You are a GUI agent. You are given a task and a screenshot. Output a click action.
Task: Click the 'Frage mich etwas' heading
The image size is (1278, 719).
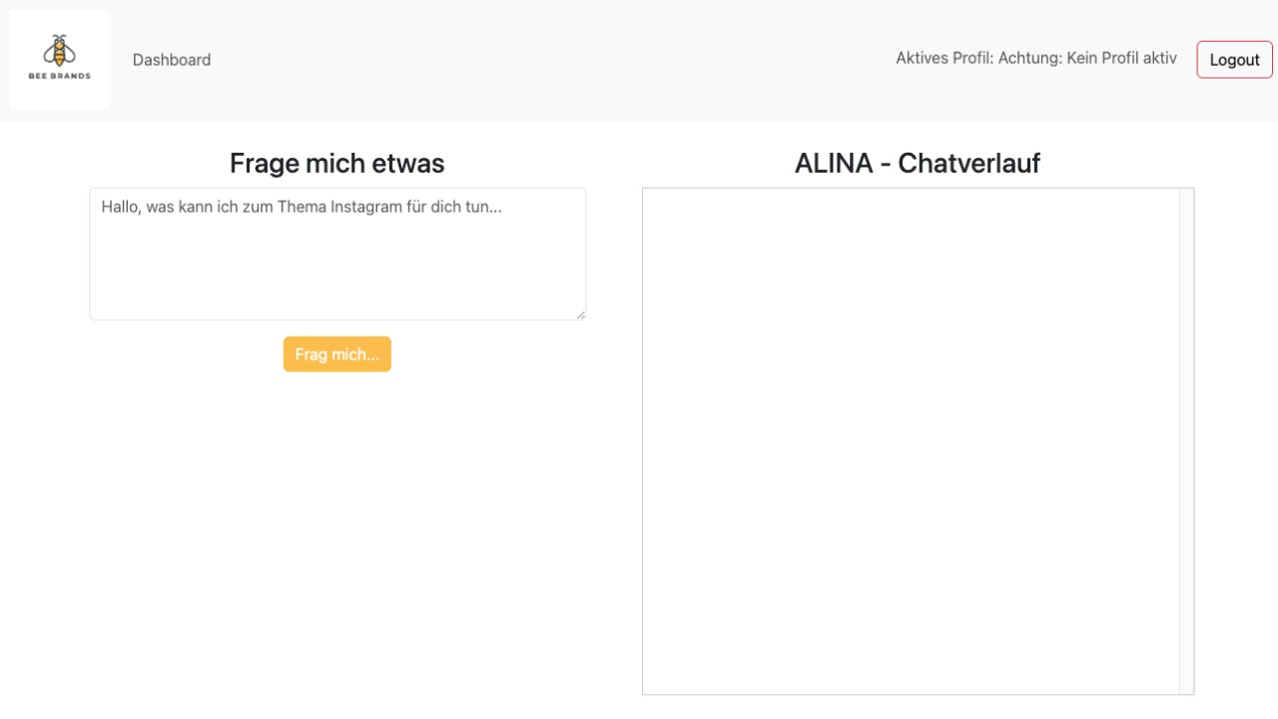[x=336, y=163]
